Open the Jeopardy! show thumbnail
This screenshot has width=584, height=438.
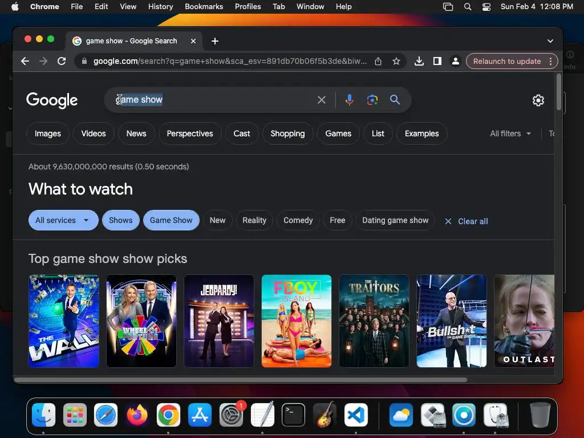point(219,321)
